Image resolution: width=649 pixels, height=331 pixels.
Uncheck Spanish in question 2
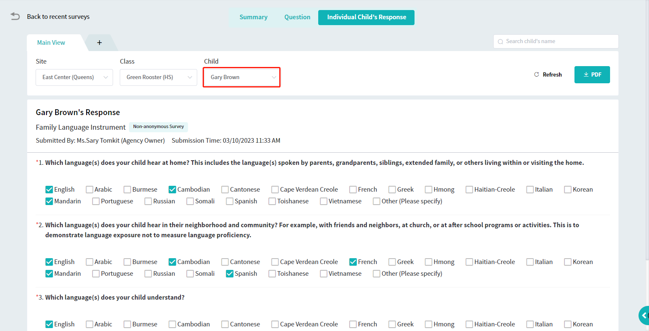(229, 274)
